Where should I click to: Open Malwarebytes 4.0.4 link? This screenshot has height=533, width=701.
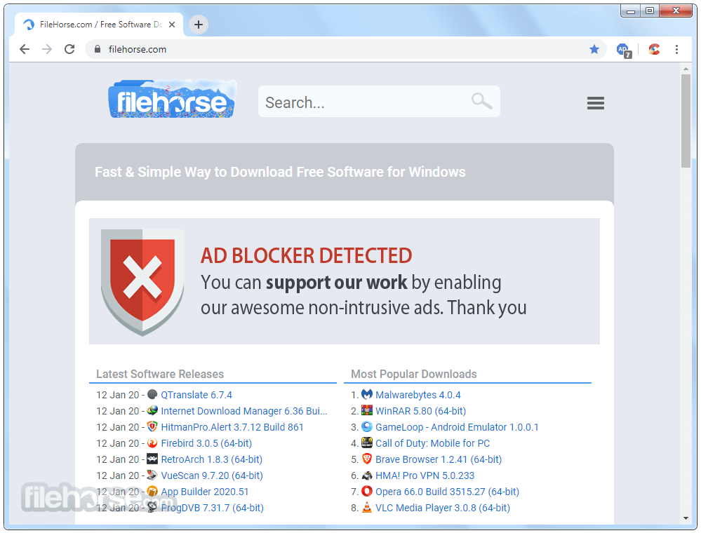[418, 395]
